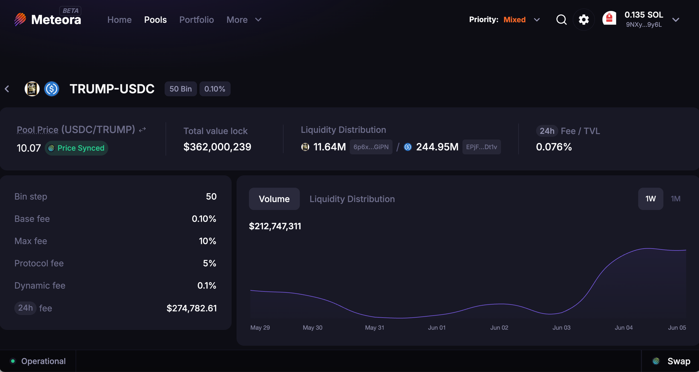Screen dimensions: 699x372
Task: Go back using the left arrow
Action: point(7,89)
